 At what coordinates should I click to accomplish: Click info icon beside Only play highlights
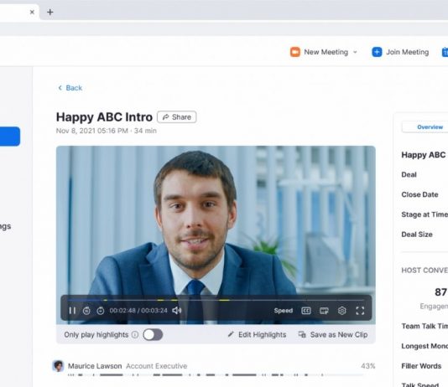tap(135, 334)
